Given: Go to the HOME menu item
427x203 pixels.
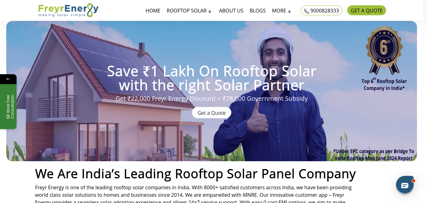Looking at the screenshot, I should tap(153, 11).
